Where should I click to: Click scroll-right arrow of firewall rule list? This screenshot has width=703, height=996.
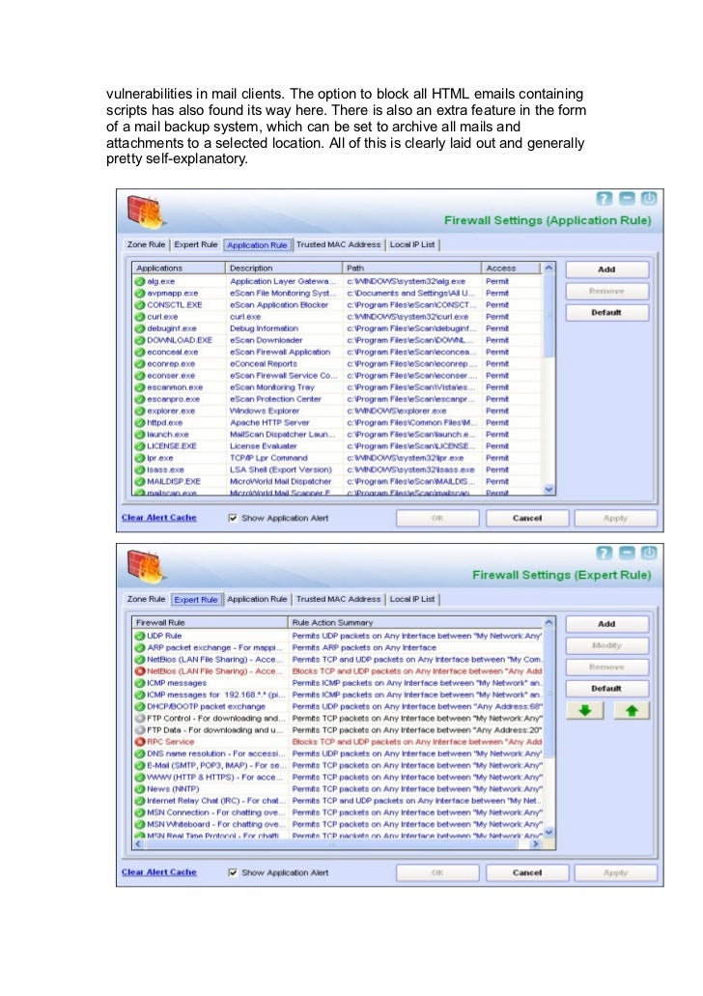536,844
